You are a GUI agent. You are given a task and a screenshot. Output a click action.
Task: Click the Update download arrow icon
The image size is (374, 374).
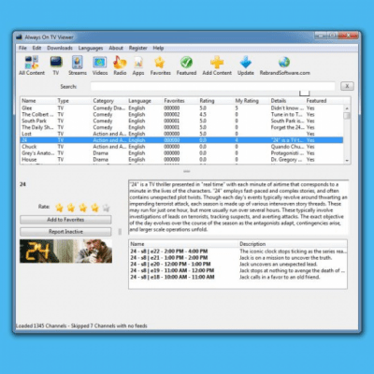[246, 62]
